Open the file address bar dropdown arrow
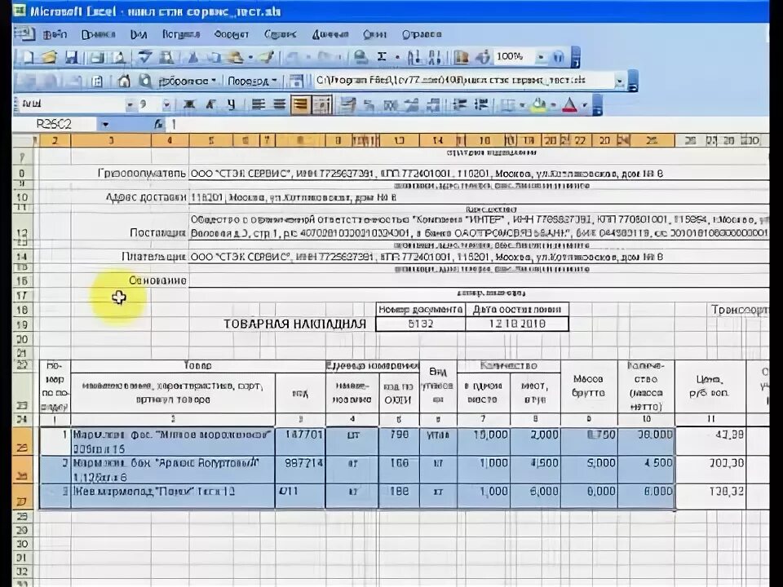The height and width of the screenshot is (587, 783). point(620,81)
